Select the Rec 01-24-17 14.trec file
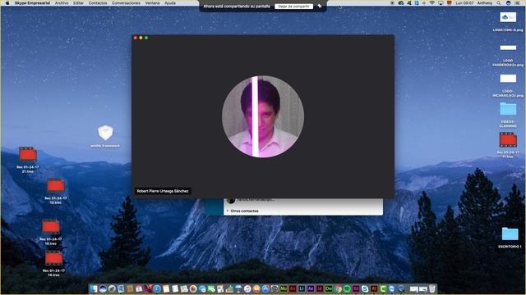Viewport: 526px width, 295px height. pos(53,264)
